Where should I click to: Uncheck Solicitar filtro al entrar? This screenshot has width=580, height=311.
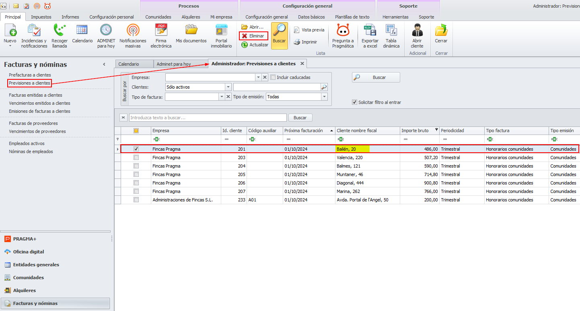click(x=354, y=102)
